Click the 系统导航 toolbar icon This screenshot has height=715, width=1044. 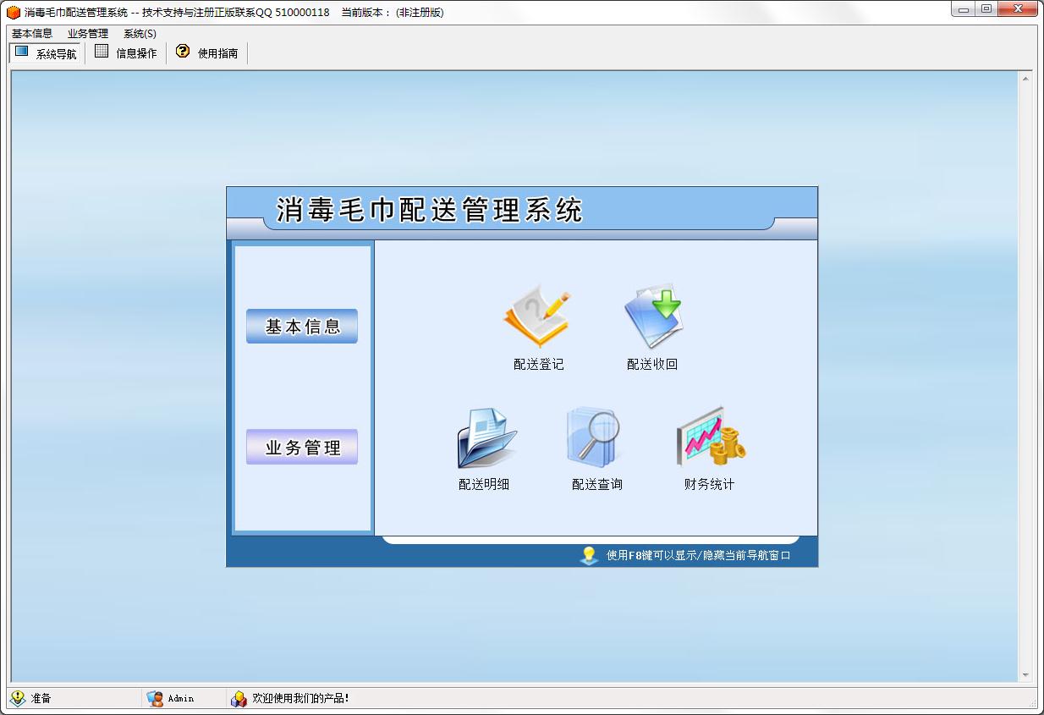tap(22, 52)
